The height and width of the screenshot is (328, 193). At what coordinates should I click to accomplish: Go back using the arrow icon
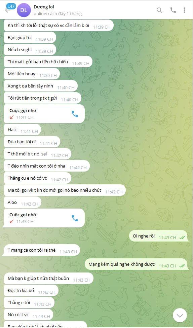point(7,10)
